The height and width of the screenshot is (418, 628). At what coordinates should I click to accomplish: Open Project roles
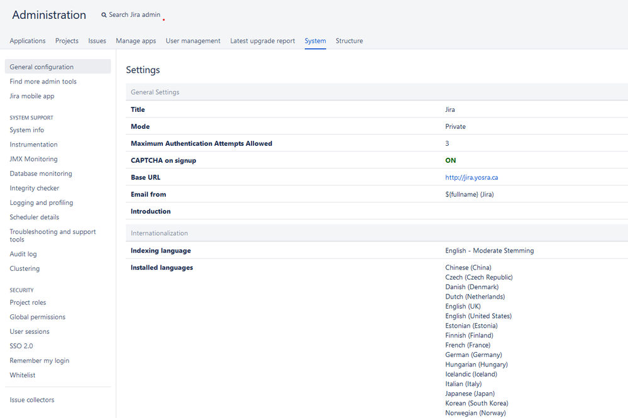coord(28,302)
